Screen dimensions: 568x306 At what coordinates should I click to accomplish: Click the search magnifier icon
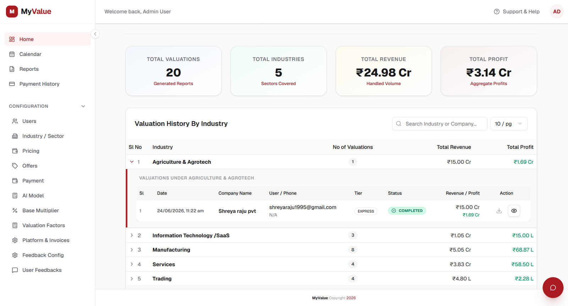[399, 123]
